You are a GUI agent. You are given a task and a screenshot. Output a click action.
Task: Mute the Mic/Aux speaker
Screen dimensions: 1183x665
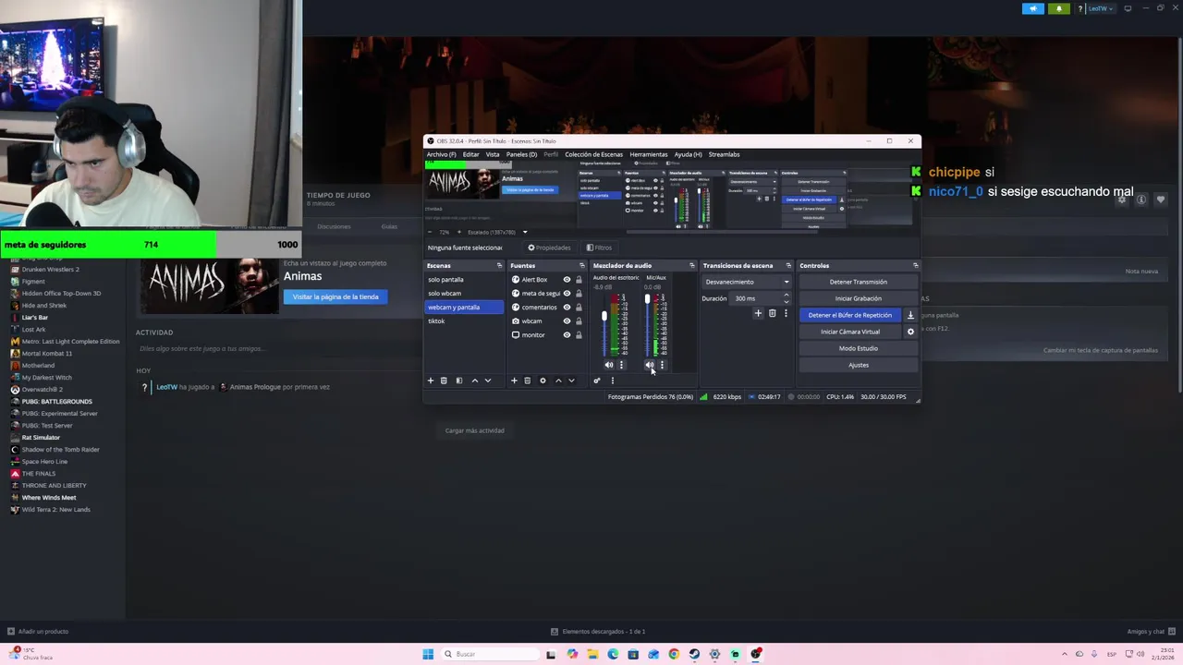[650, 365]
